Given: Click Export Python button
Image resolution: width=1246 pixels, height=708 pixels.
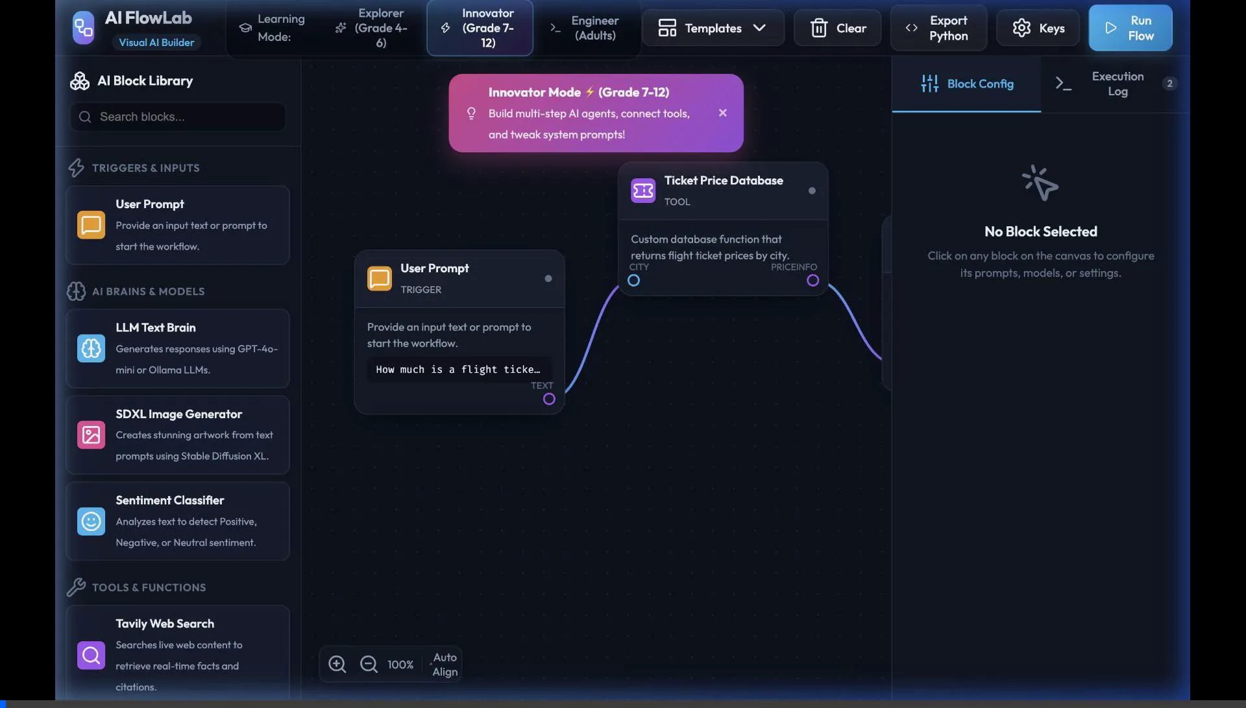Looking at the screenshot, I should coord(938,28).
